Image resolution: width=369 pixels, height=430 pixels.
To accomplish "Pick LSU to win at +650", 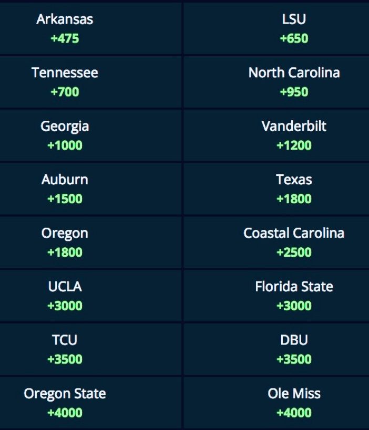I will click(294, 28).
